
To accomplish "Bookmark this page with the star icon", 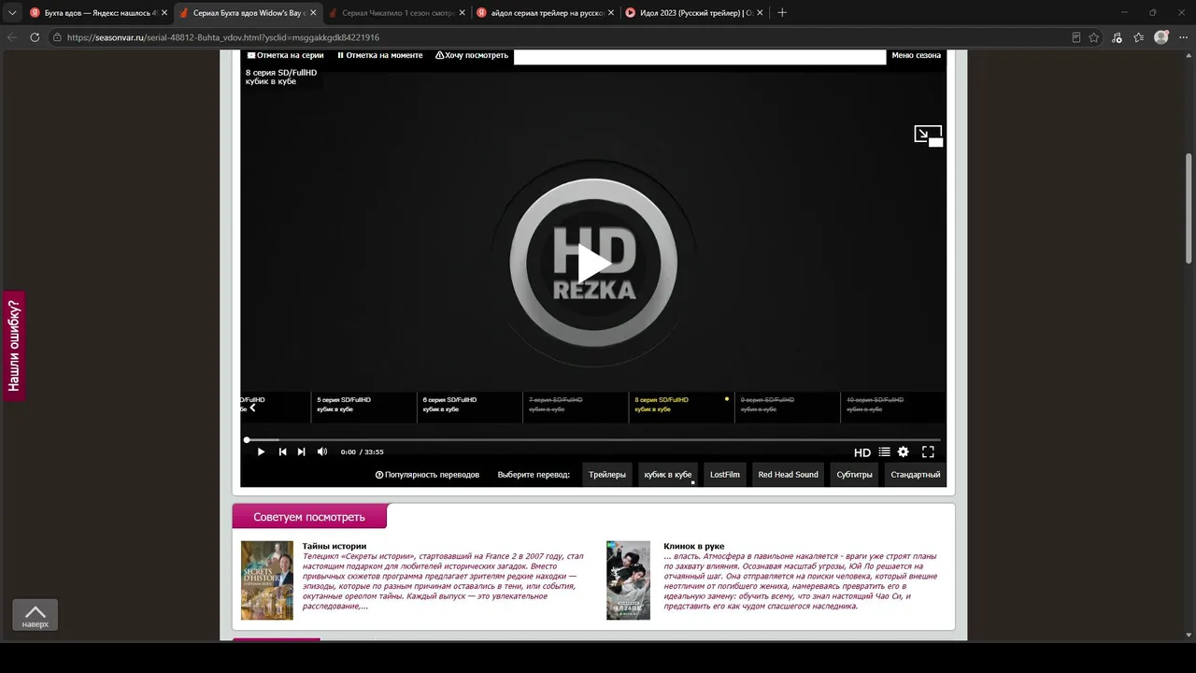I will pyautogui.click(x=1094, y=37).
